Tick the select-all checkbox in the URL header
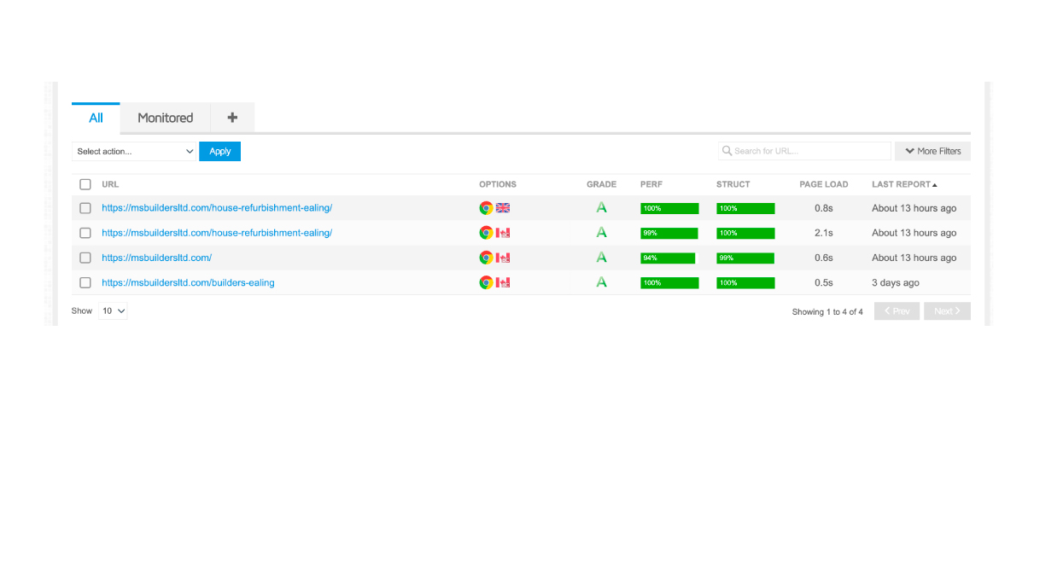Screen dimensions: 1063x580 click(x=85, y=184)
